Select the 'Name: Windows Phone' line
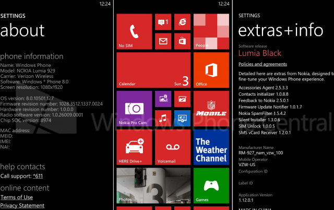Screen dimensions: 334x210 26,65
